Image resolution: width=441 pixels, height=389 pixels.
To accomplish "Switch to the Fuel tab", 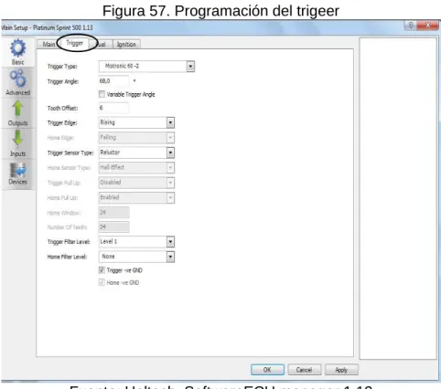I will coord(102,45).
